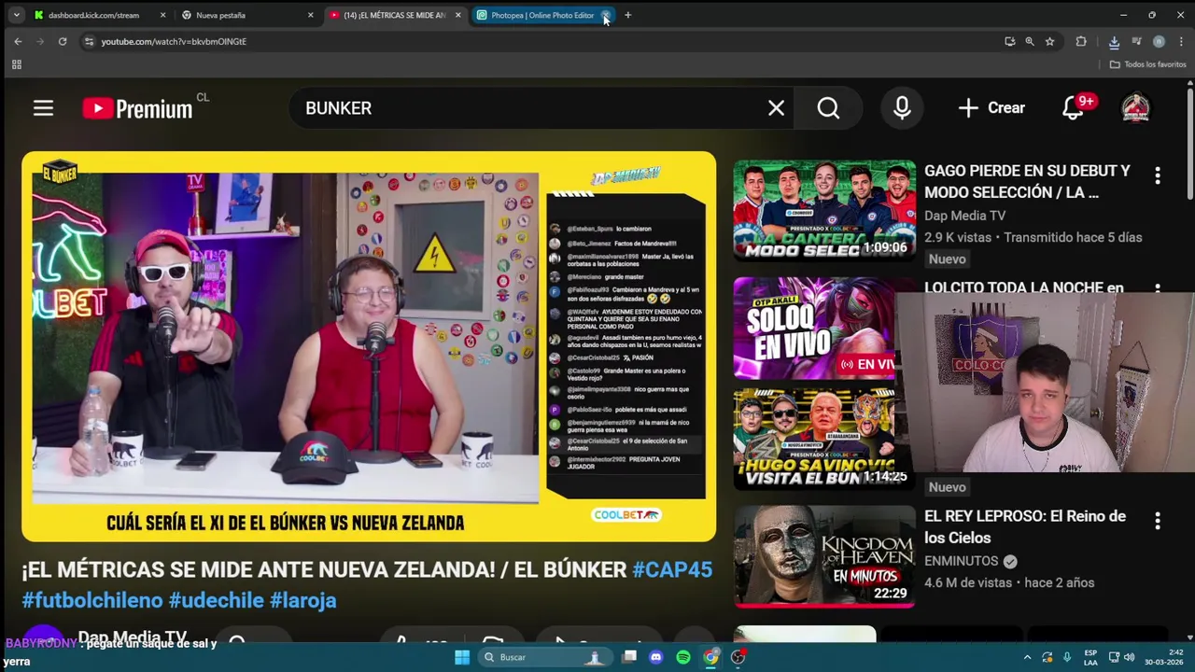The image size is (1195, 672).
Task: Open the Dap Media TV channel under GAGO video
Action: coord(964,216)
